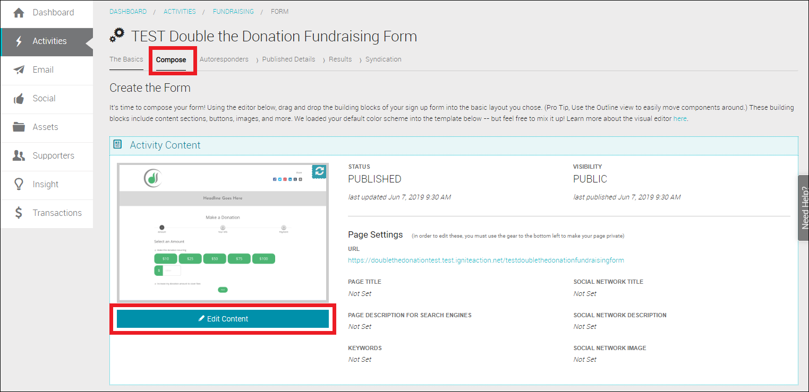This screenshot has height=392, width=809.
Task: Click the DASHBOARD breadcrumb link
Action: coord(128,11)
